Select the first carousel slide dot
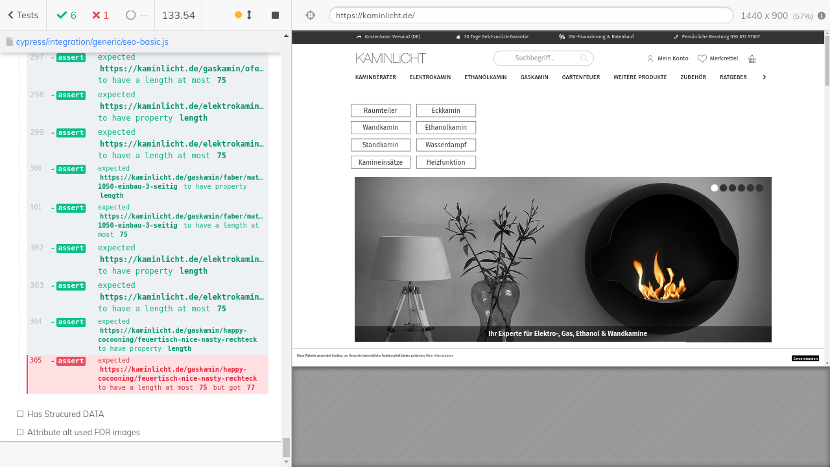The image size is (830, 467). tap(715, 188)
